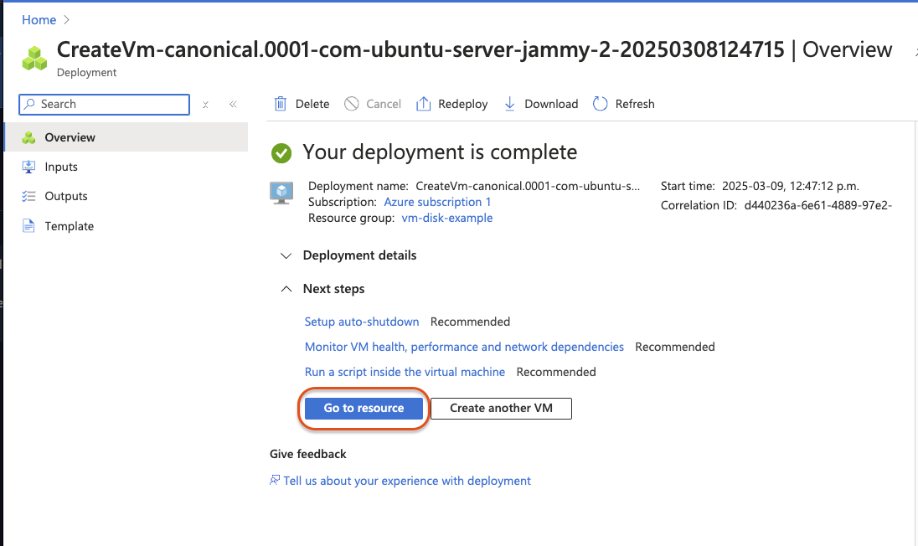The width and height of the screenshot is (918, 546).
Task: Click the Template document sidebar icon
Action: 28,226
